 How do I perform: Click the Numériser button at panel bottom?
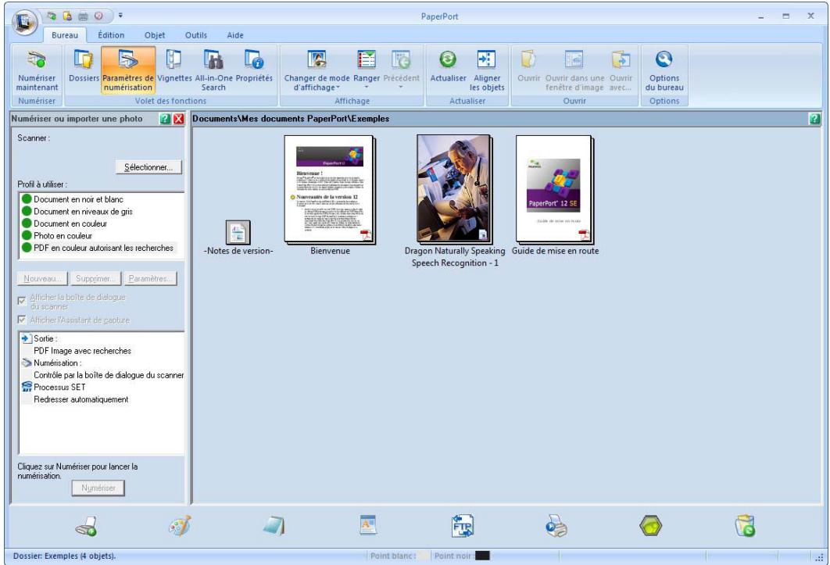click(98, 488)
